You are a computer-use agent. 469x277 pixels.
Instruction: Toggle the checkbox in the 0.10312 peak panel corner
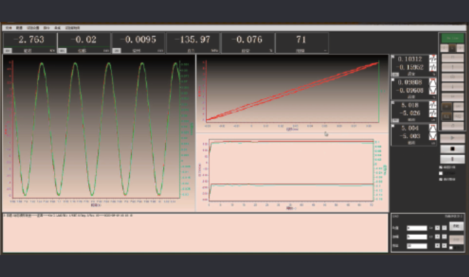point(393,56)
